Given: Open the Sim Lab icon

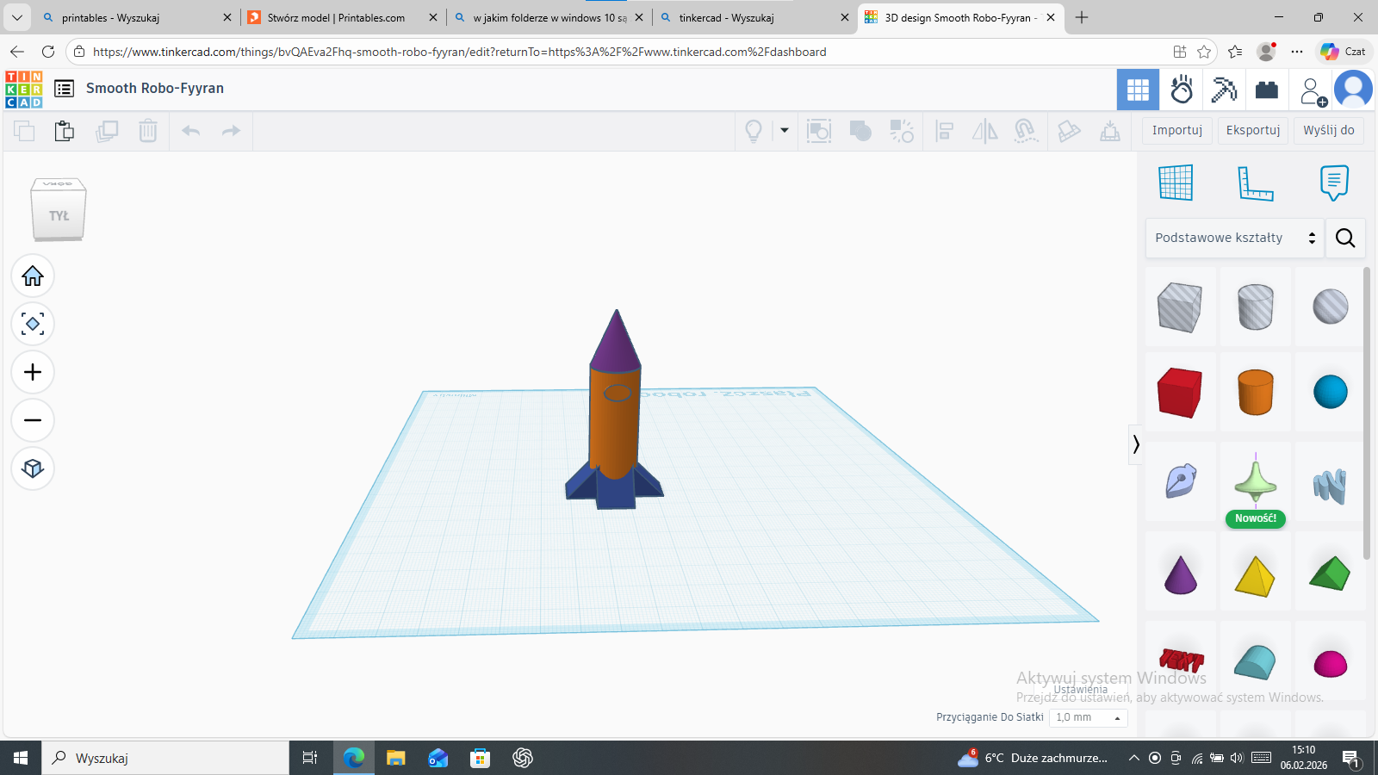Looking at the screenshot, I should tap(1182, 90).
